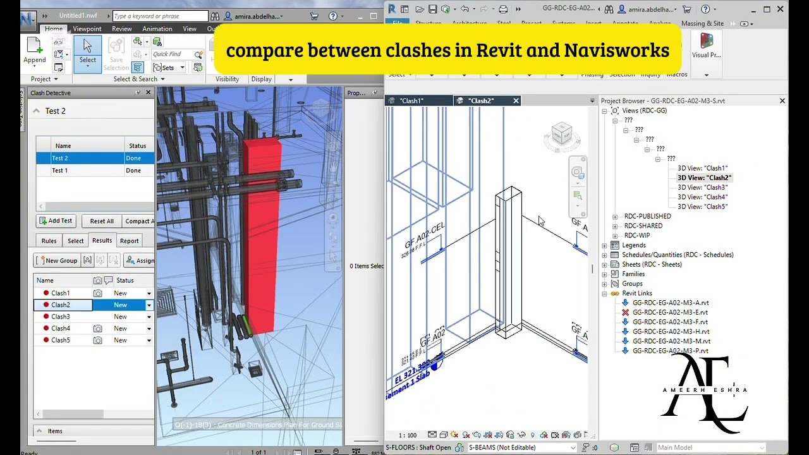Click the Revit ViewCube
Viewport: 809px width, 455px height.
(561, 135)
